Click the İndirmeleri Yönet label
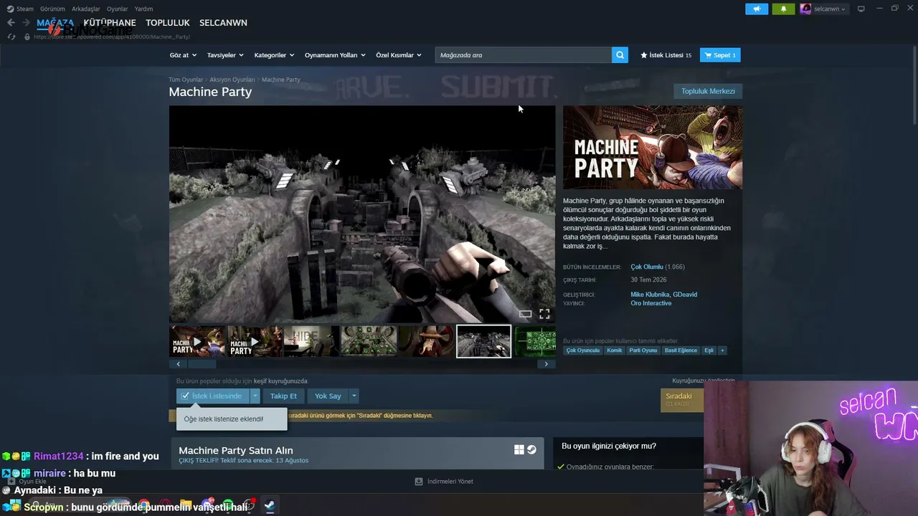 pos(450,482)
